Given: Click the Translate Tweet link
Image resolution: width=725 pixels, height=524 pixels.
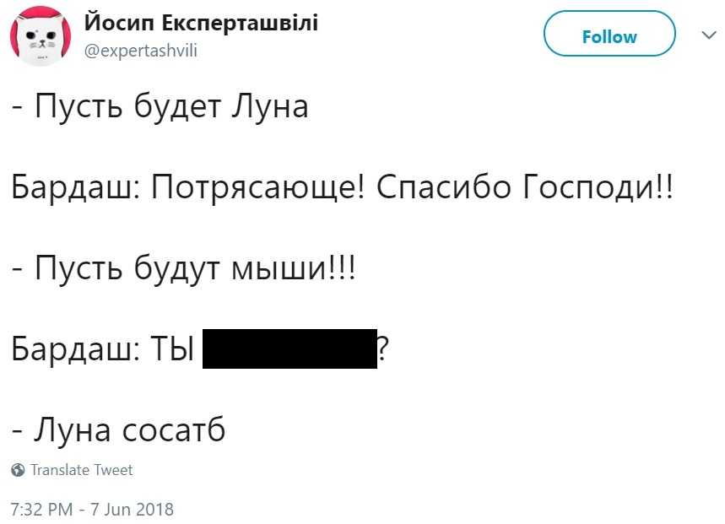Looking at the screenshot, I should point(82,470).
